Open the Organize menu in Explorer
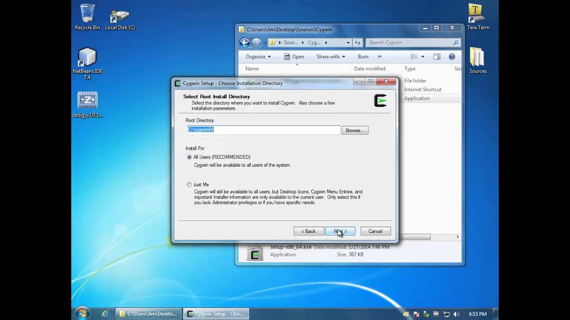The image size is (570, 320). tap(258, 56)
